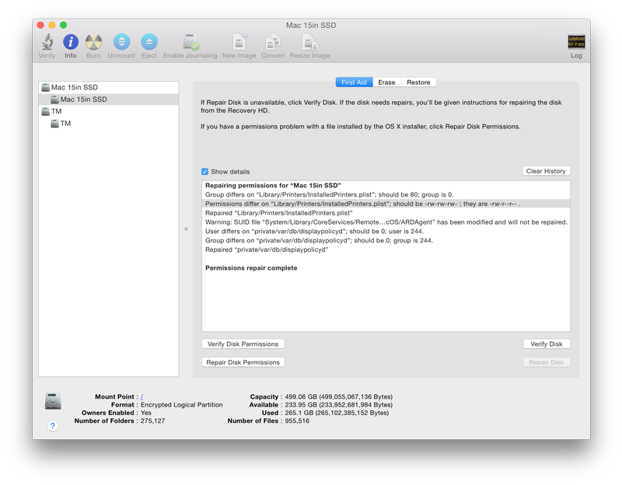
Task: Click the Resize Image toolbar icon
Action: click(x=309, y=42)
